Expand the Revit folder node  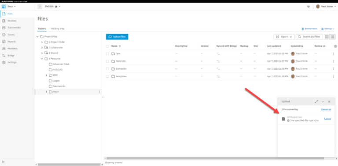46,92
